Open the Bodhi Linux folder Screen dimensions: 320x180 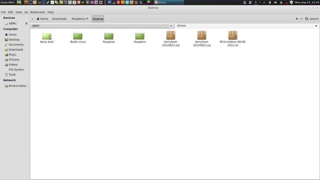pos(78,38)
